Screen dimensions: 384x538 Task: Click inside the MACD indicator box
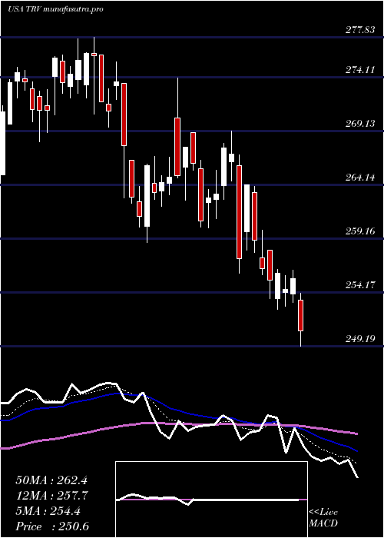pos(211,500)
